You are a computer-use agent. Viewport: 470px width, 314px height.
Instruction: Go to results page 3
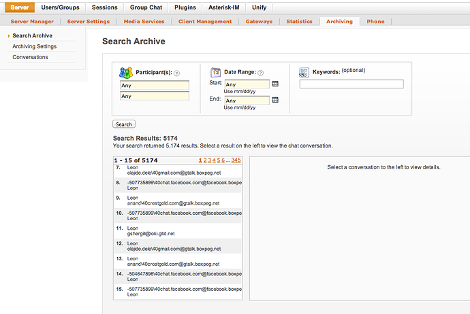click(210, 160)
